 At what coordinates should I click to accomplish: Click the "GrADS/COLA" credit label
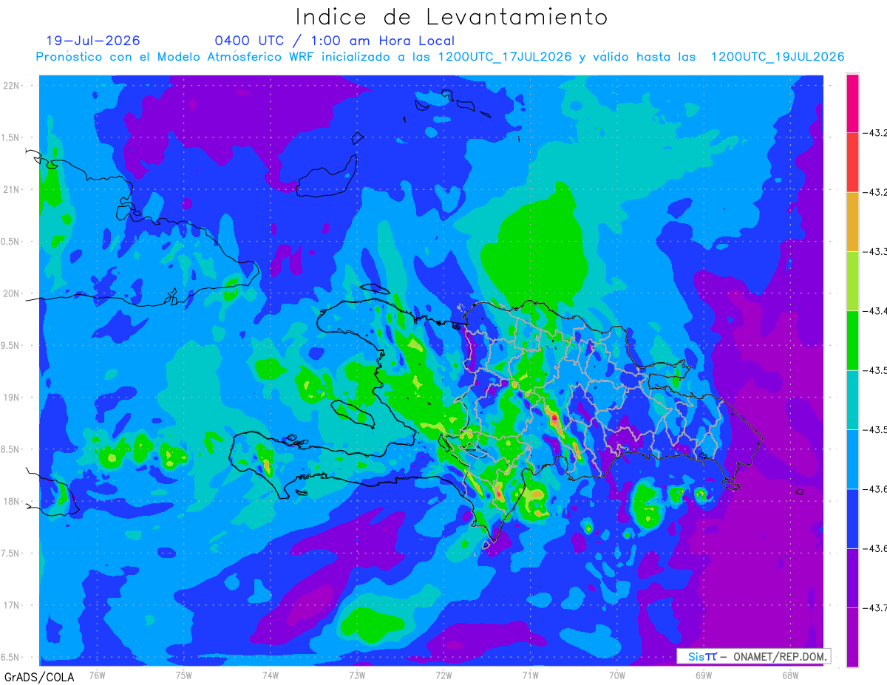point(39,677)
